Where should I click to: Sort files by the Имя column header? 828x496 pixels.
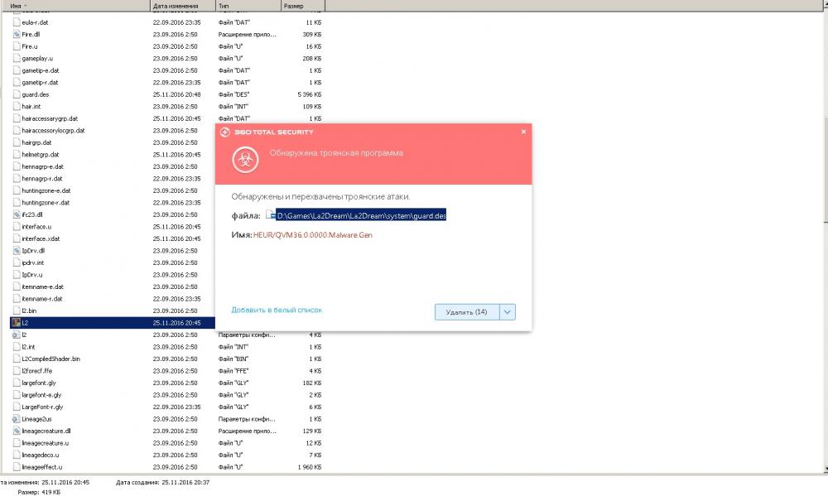pyautogui.click(x=75, y=5)
